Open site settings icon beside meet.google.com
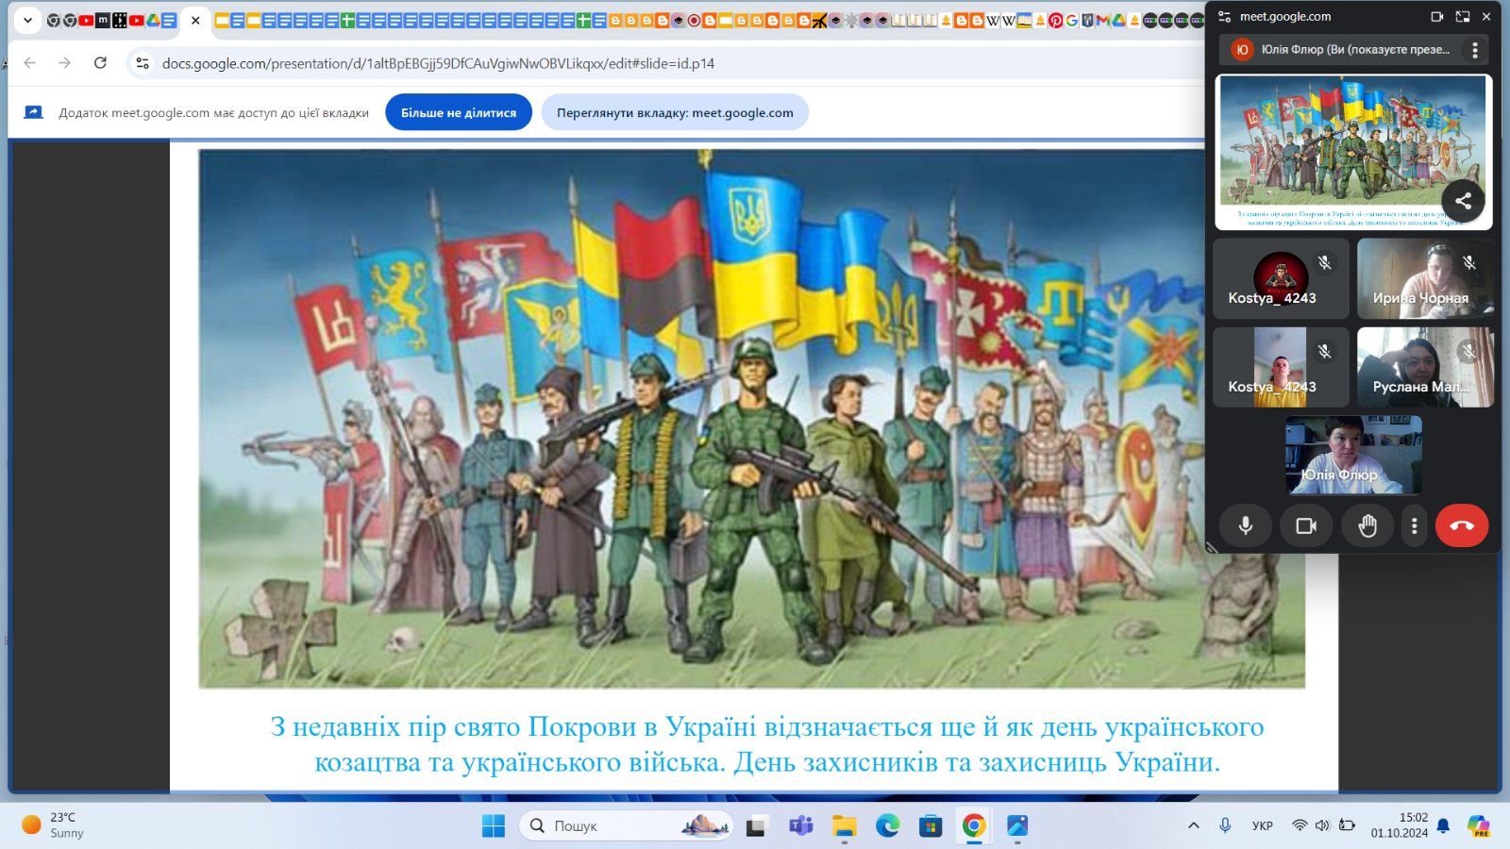The width and height of the screenshot is (1510, 849). 1224,16
